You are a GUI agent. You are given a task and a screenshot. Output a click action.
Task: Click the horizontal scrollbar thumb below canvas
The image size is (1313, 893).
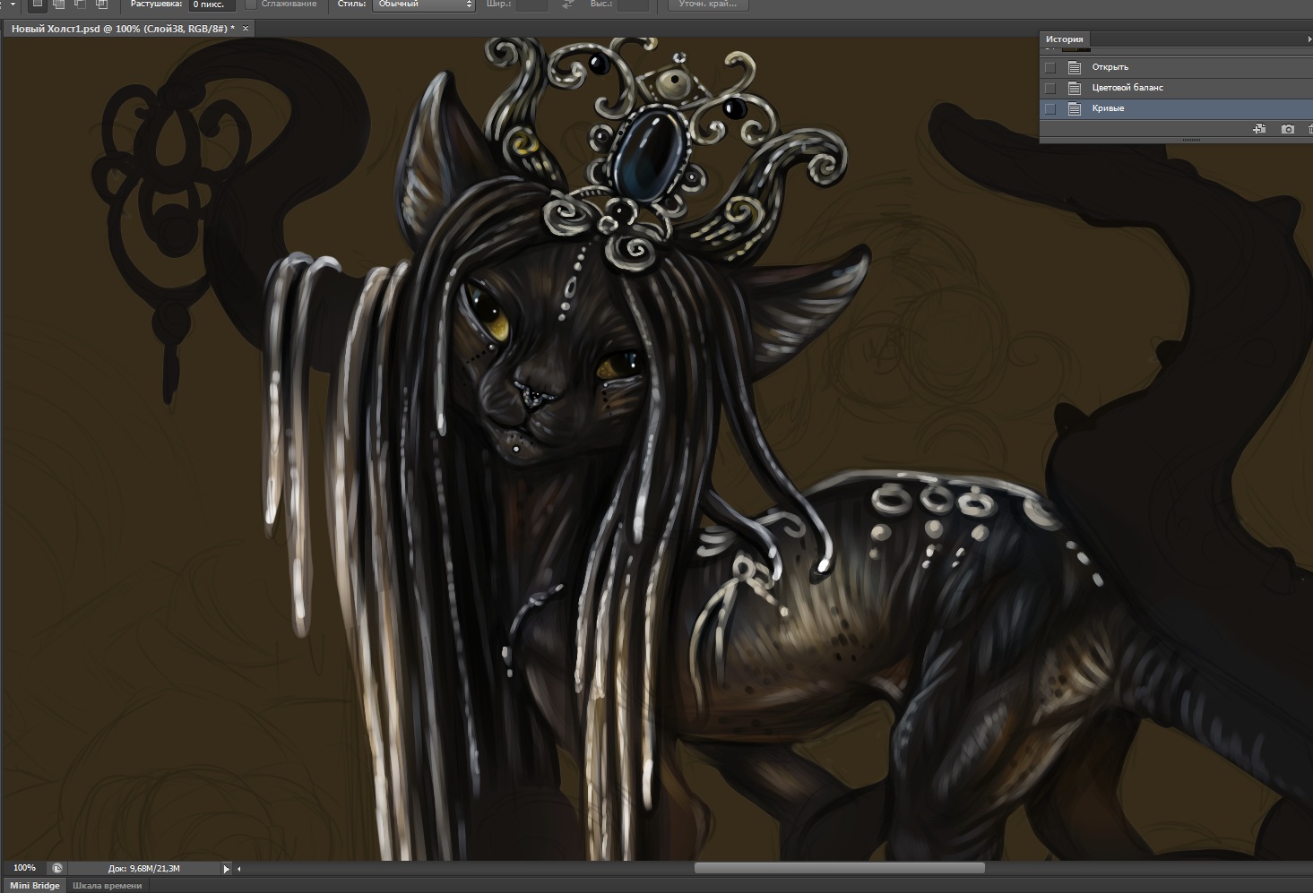click(839, 868)
